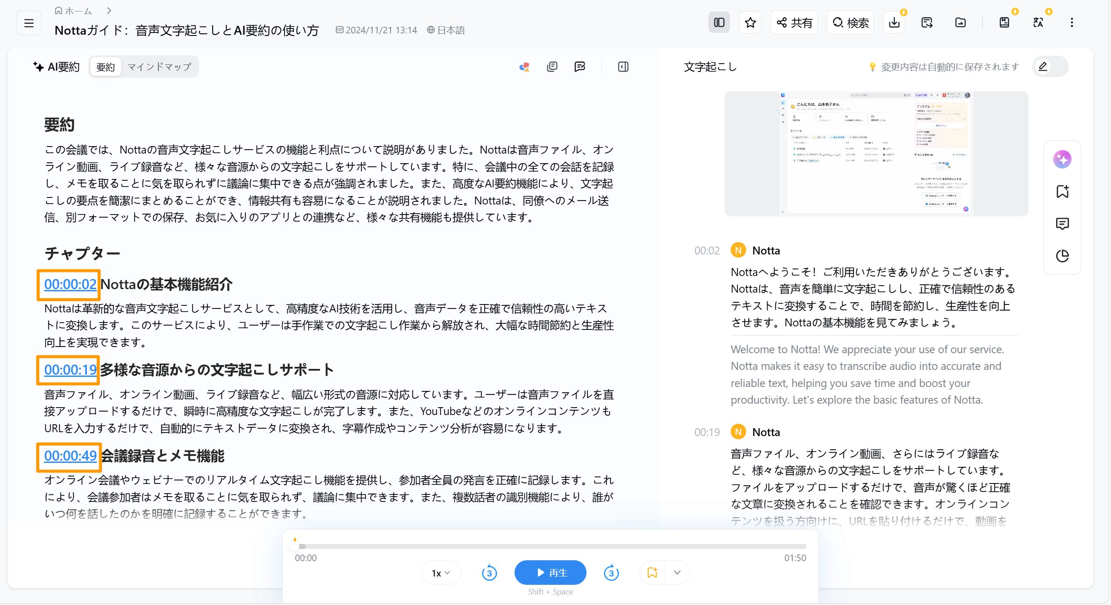Screen dimensions: 1111x605
Task: Click the 00:19 transcript timestamp
Action: point(707,432)
